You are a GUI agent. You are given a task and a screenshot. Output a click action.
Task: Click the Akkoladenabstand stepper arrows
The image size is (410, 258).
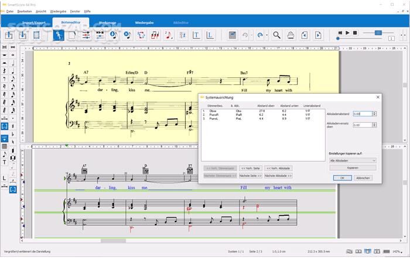[x=374, y=114]
